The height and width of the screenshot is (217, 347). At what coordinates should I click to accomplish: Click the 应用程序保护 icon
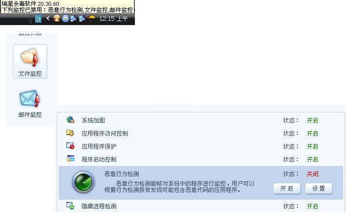pos(70,146)
